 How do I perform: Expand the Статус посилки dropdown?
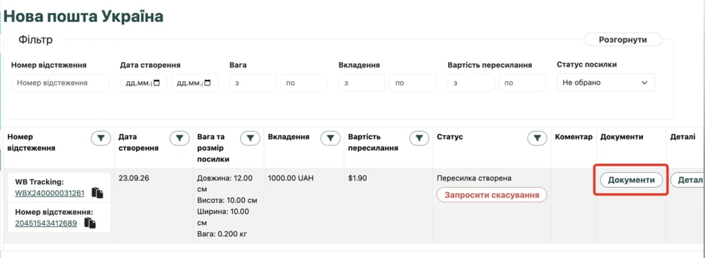click(606, 83)
